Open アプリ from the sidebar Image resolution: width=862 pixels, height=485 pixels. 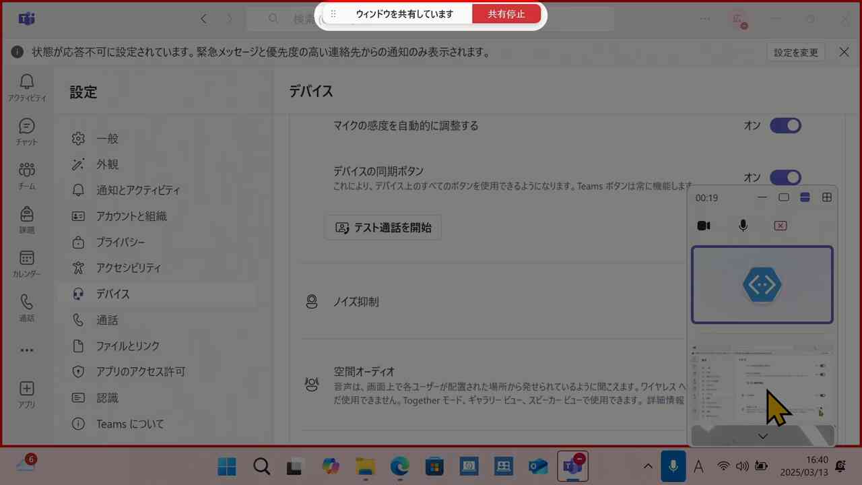27,394
